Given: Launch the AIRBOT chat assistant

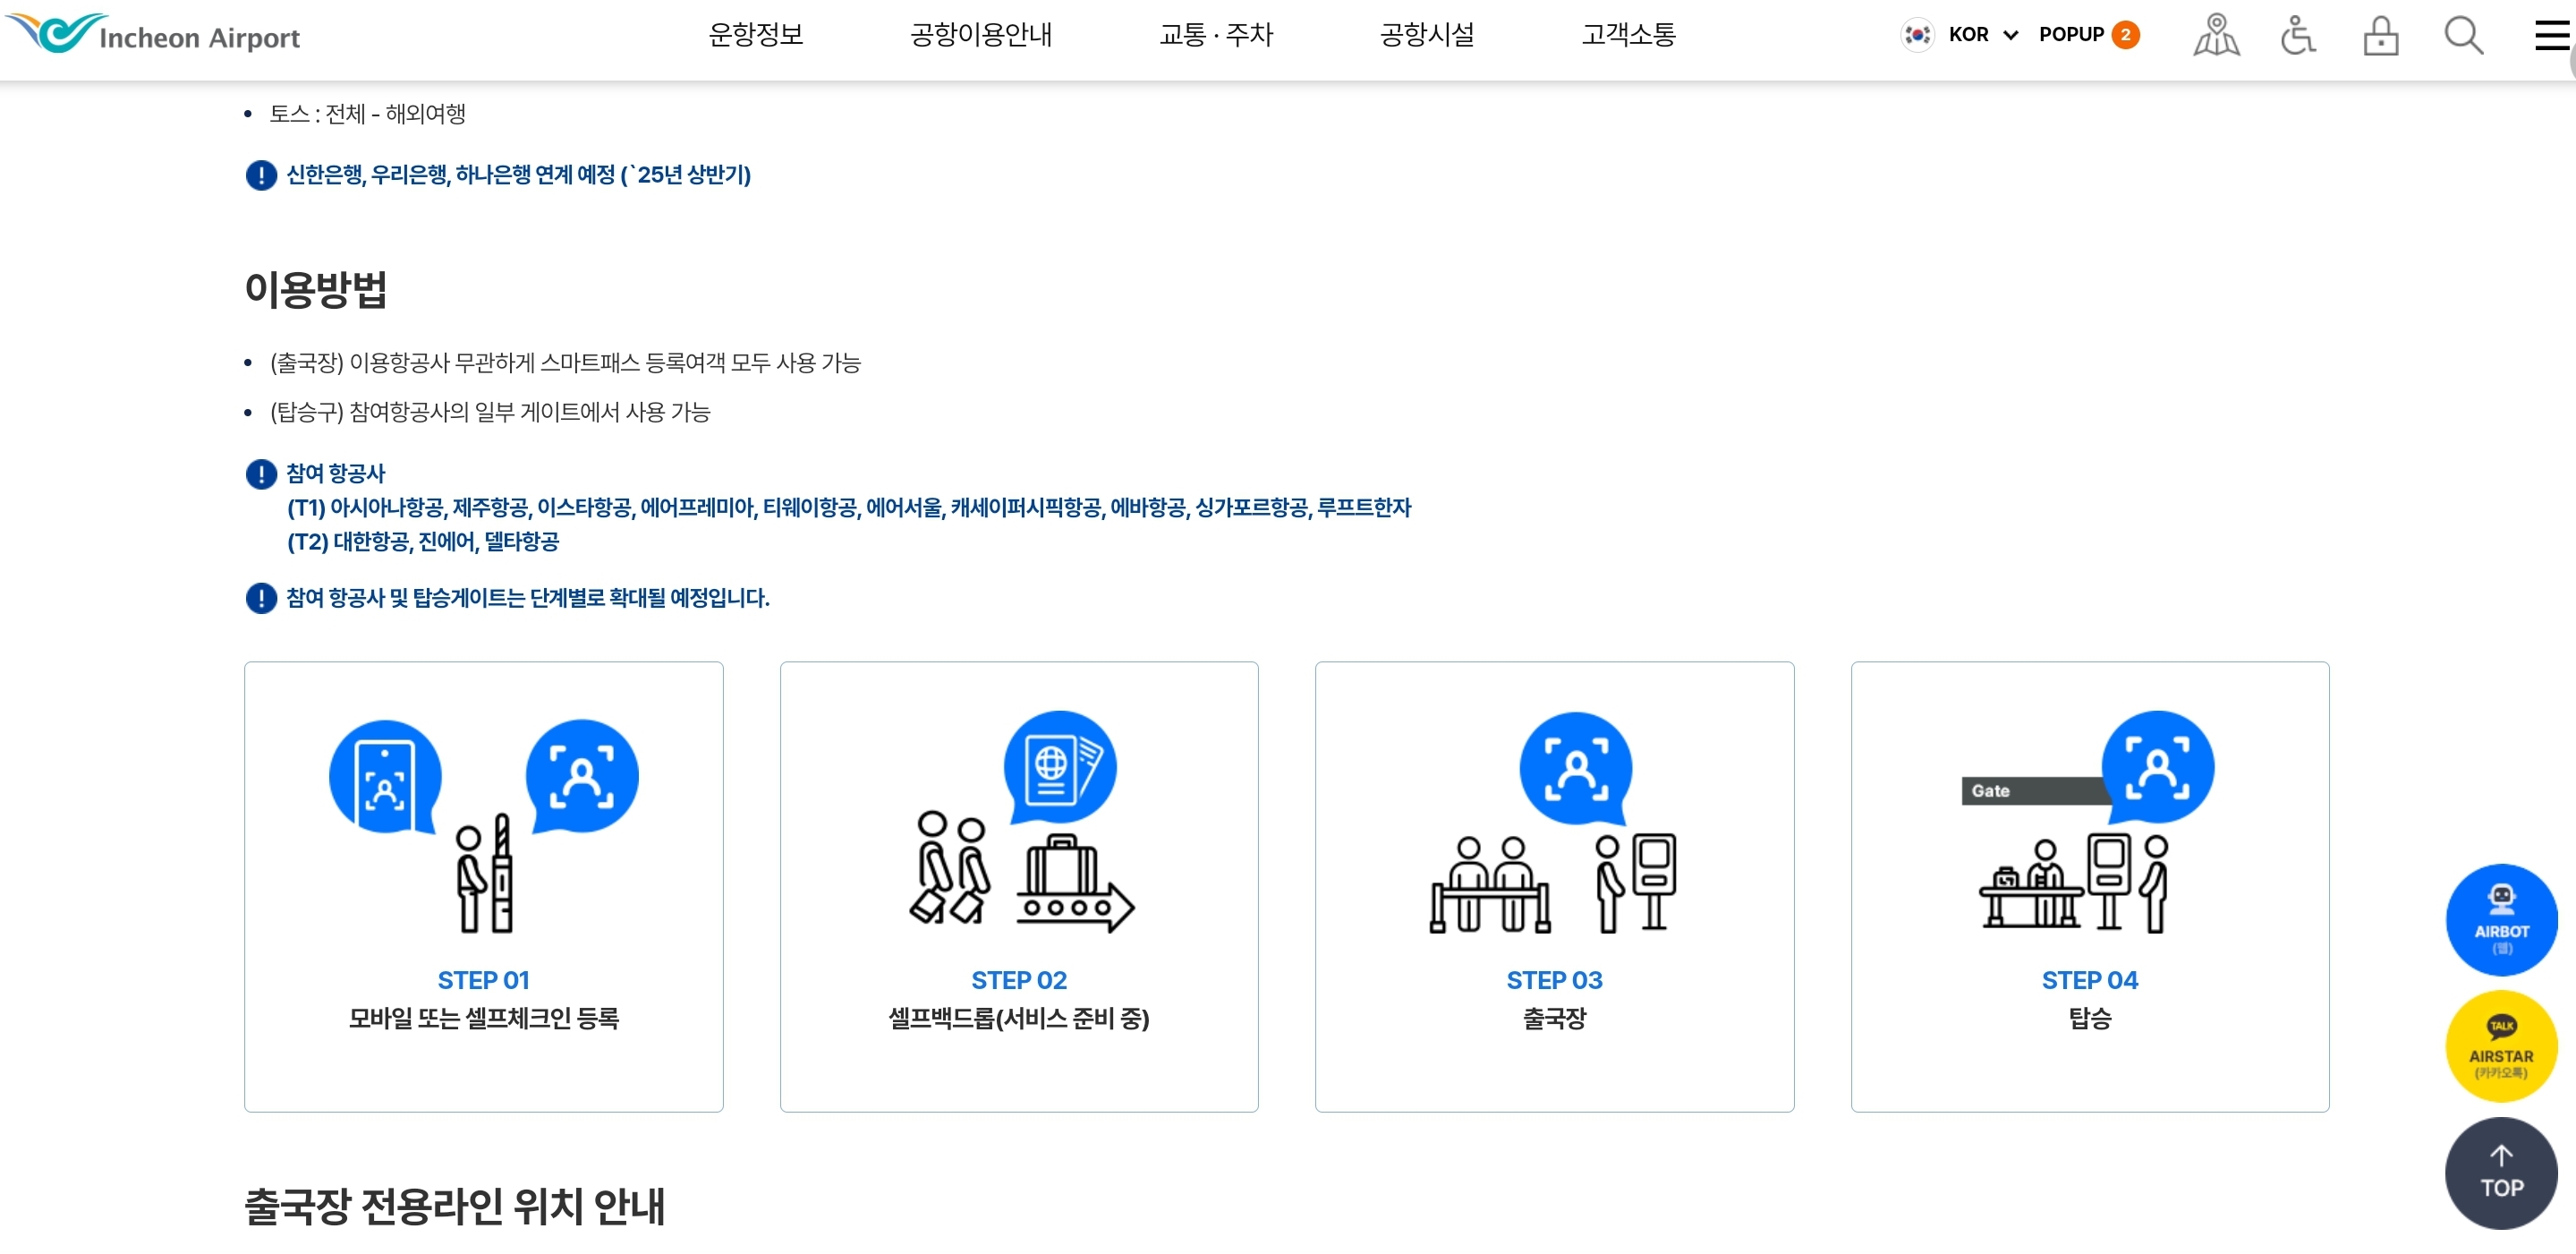Looking at the screenshot, I should tap(2500, 919).
